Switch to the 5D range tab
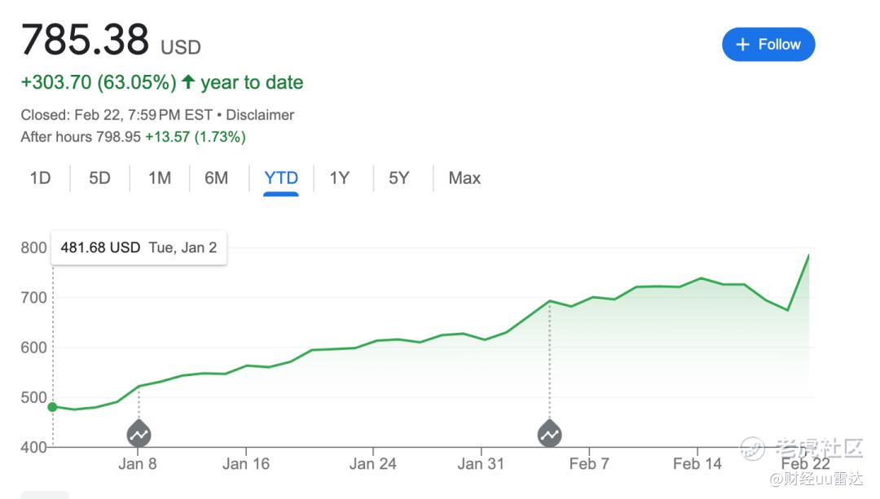The width and height of the screenshot is (880, 499). pyautogui.click(x=99, y=177)
